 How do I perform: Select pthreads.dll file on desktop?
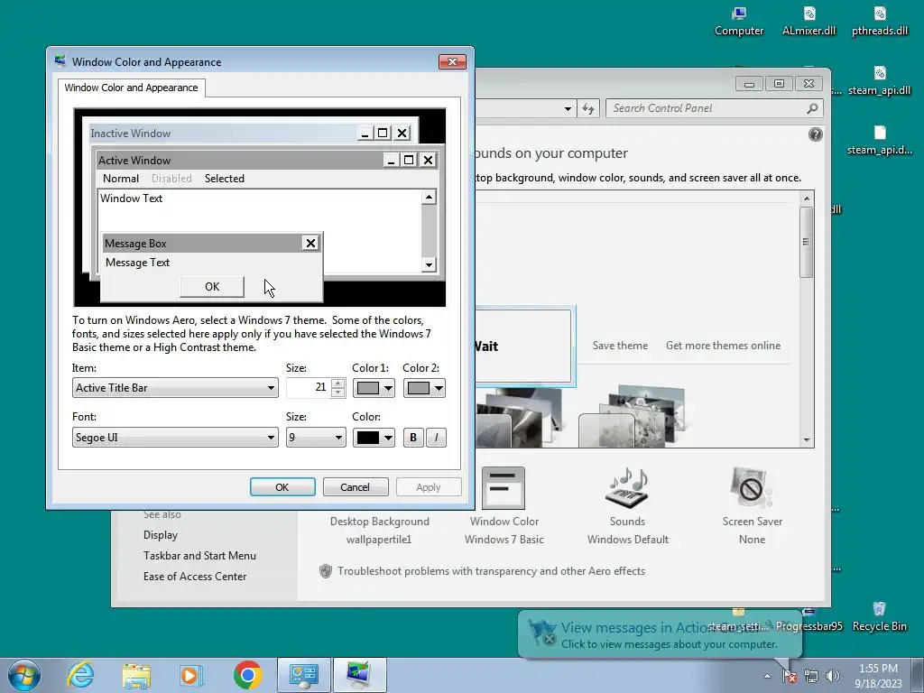click(x=879, y=22)
